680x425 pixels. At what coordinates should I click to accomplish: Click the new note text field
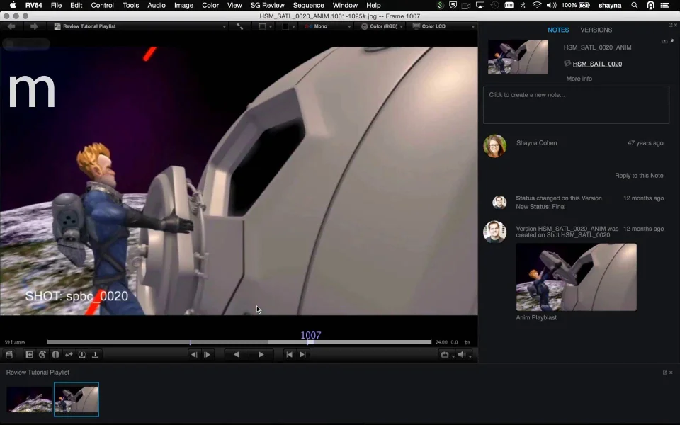576,105
